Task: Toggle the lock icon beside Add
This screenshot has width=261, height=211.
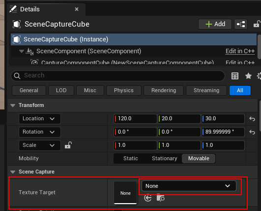Action: click(257, 24)
